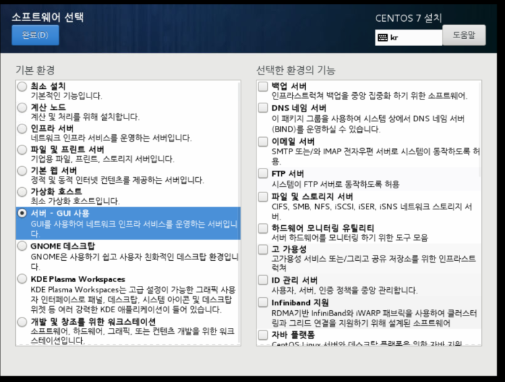The width and height of the screenshot is (505, 382).
Task: Click the 완료(D) done button
Action: point(35,35)
